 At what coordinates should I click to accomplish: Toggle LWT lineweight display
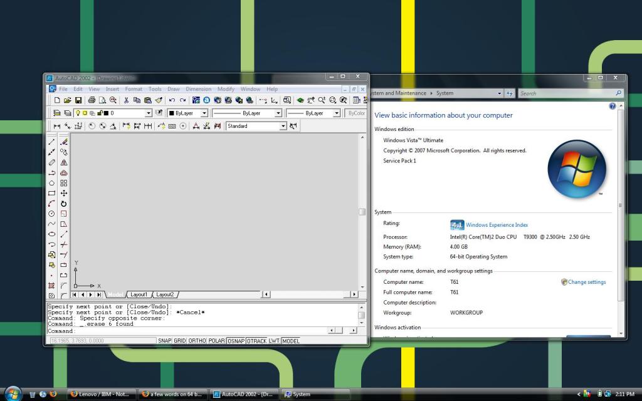pyautogui.click(x=274, y=340)
